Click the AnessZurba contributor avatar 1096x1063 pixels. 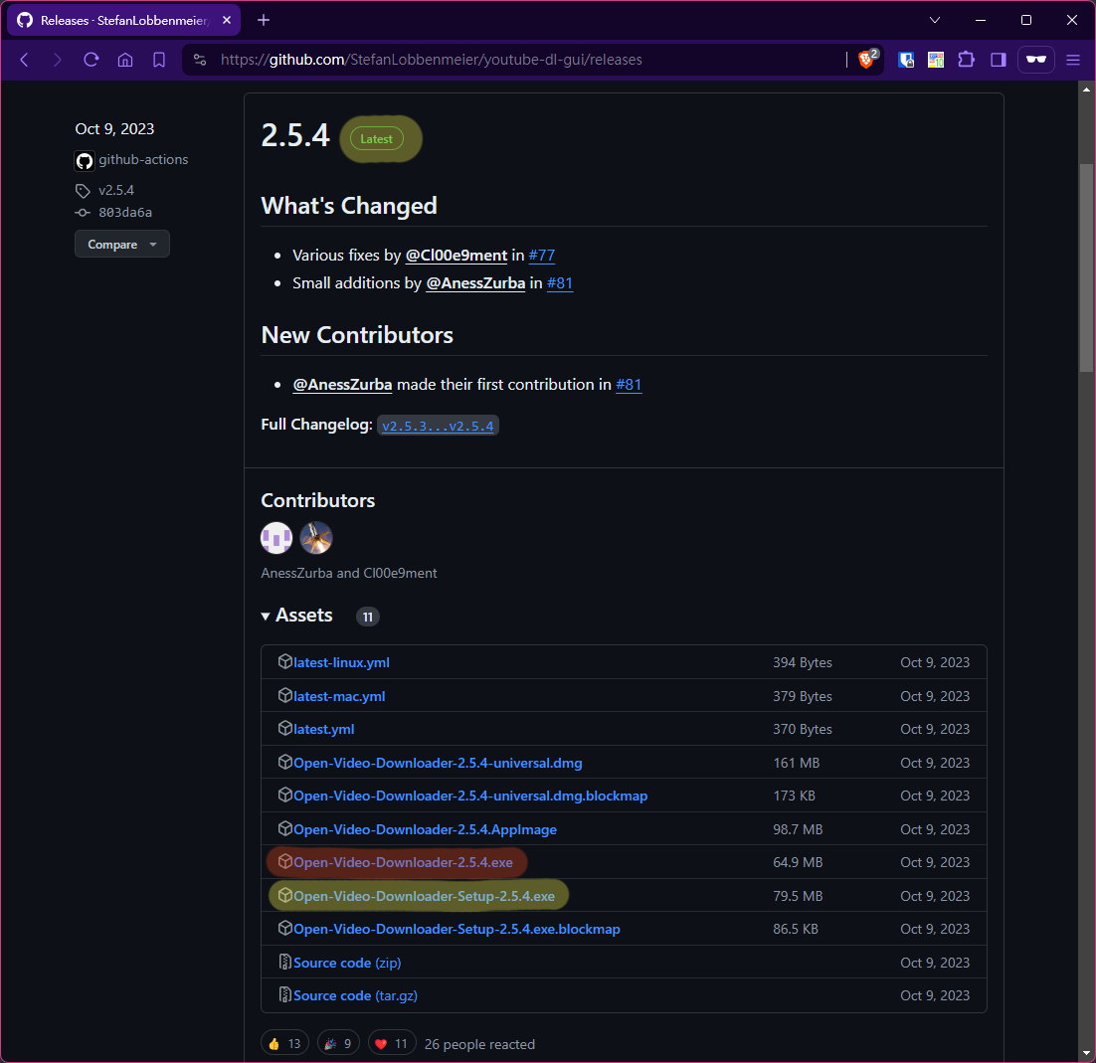click(x=276, y=538)
